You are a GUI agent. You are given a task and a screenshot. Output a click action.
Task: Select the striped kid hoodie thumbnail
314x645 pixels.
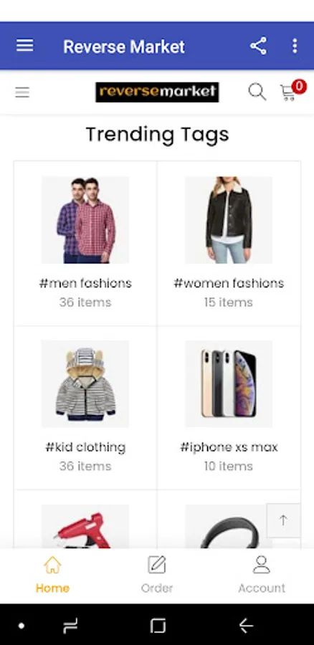tap(85, 384)
